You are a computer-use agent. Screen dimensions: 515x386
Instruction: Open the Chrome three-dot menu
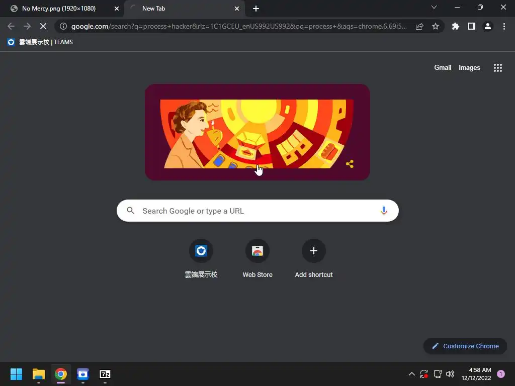[504, 26]
